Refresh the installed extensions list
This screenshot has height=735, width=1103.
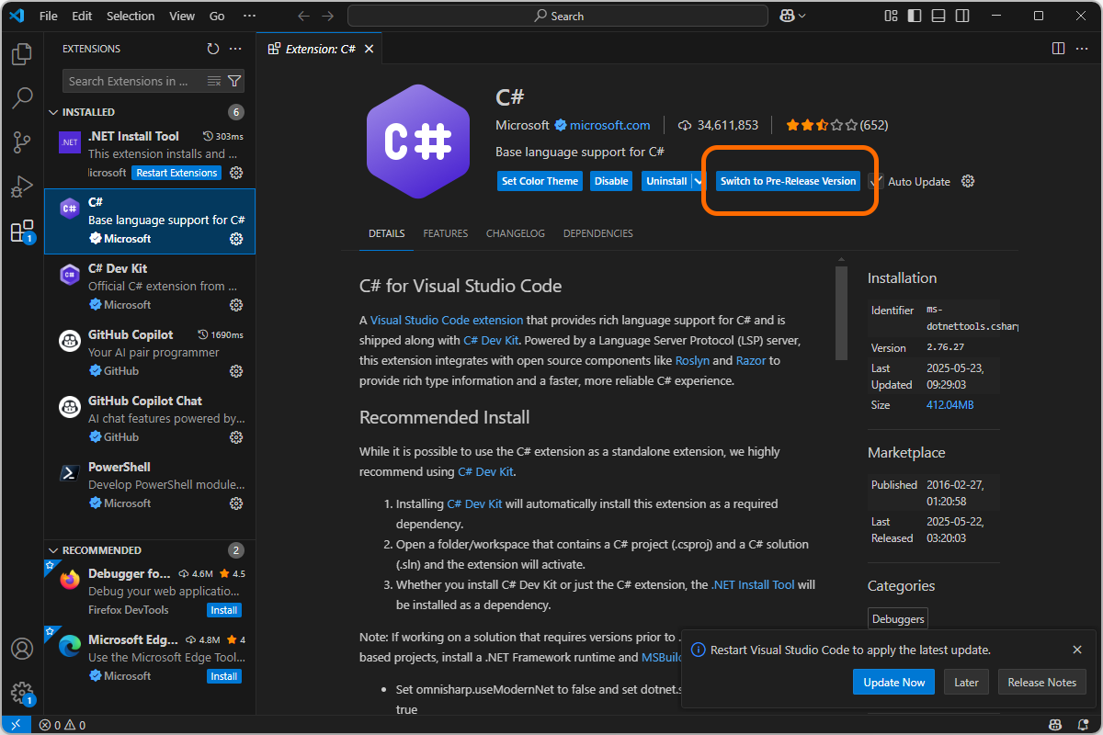pyautogui.click(x=212, y=48)
